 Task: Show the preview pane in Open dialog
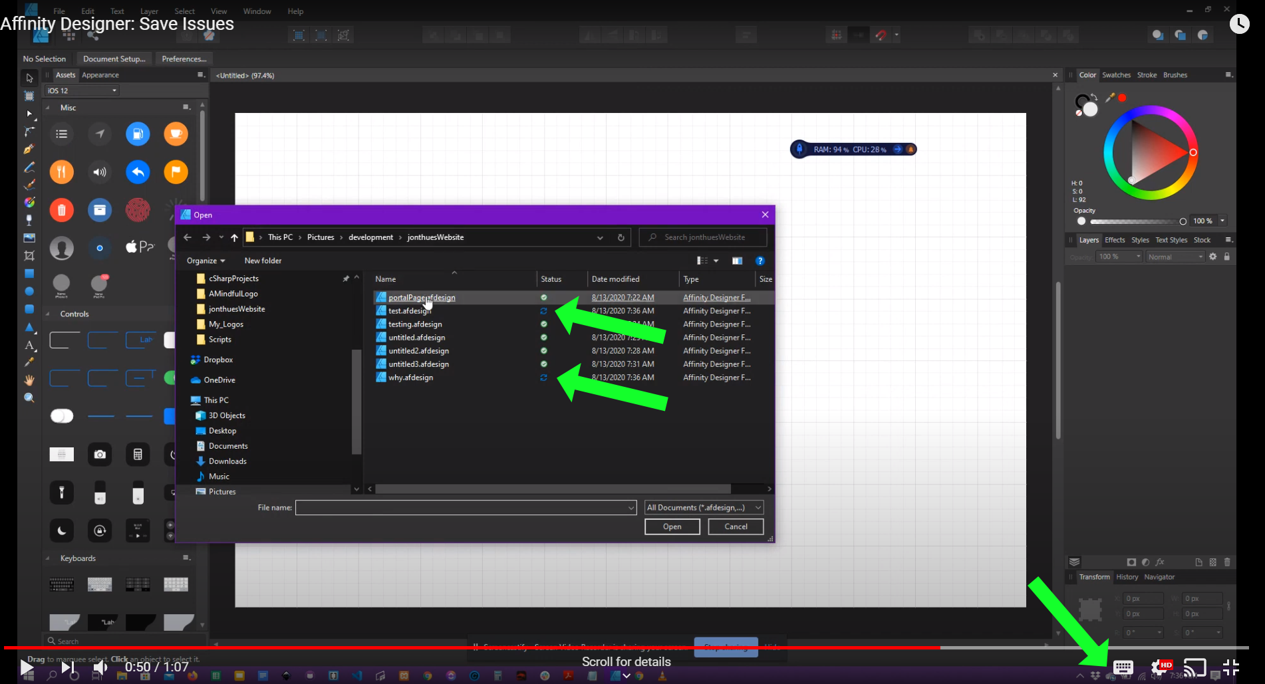pos(737,261)
